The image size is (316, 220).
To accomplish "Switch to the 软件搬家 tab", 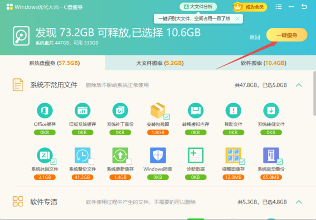I will coord(263,63).
